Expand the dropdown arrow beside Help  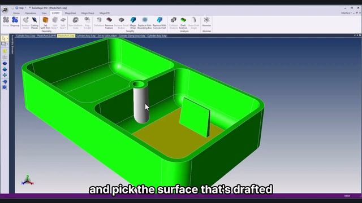25,8
